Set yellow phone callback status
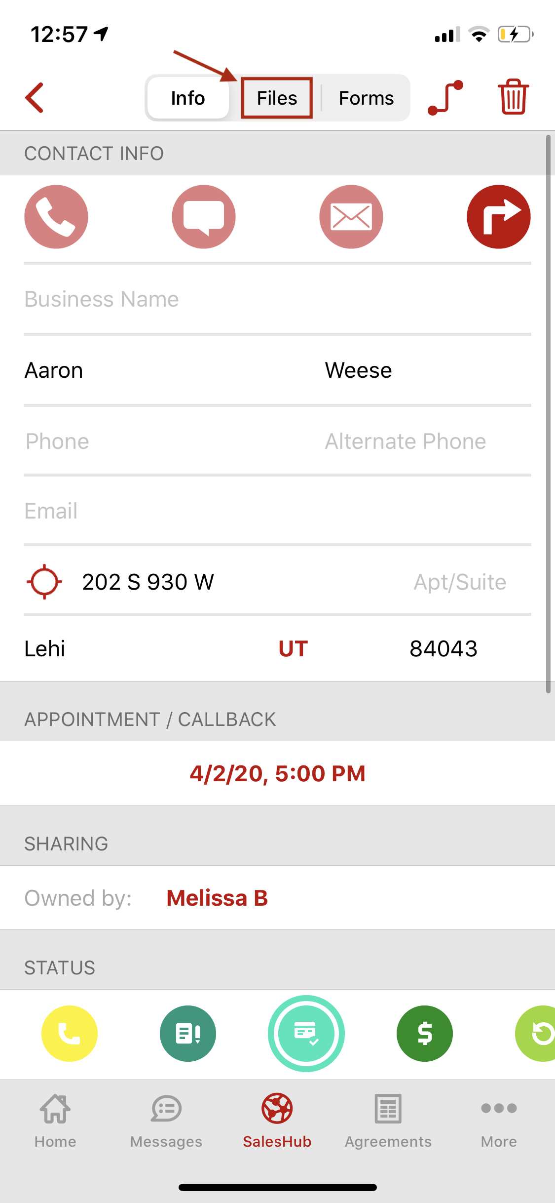Image resolution: width=555 pixels, height=1203 pixels. [x=70, y=1034]
